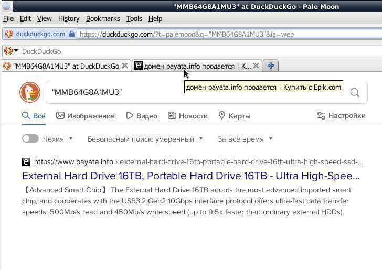Open the search engine selector dropdown arrow
382x270 pixels.
[x=16, y=51]
